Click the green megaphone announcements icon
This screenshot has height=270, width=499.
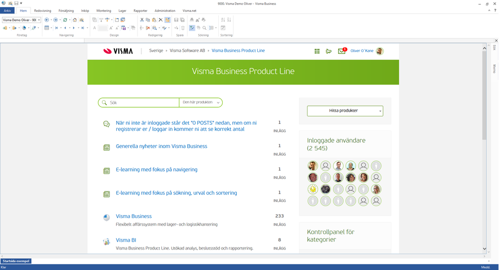point(329,51)
